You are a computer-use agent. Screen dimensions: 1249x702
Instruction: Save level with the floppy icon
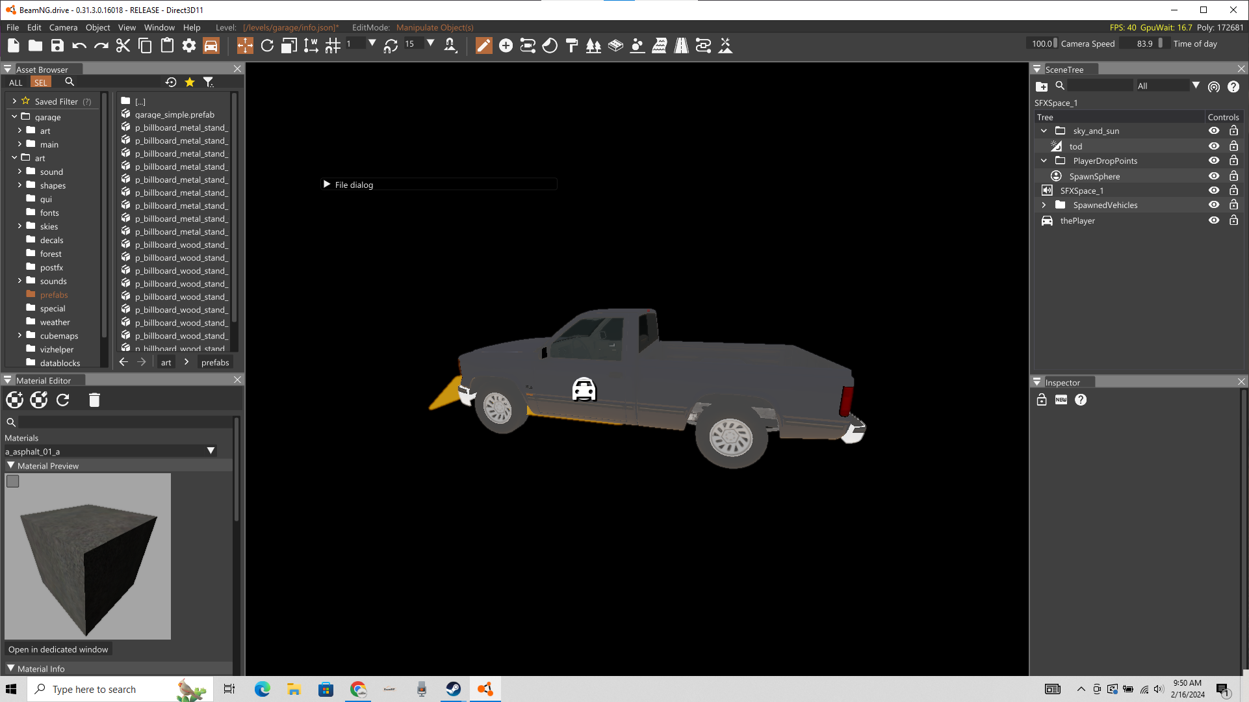57,45
